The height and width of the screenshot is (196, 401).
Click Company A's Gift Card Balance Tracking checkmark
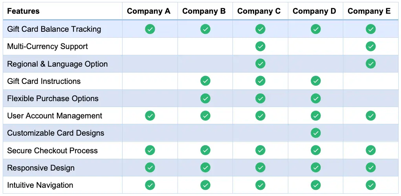tap(150, 29)
